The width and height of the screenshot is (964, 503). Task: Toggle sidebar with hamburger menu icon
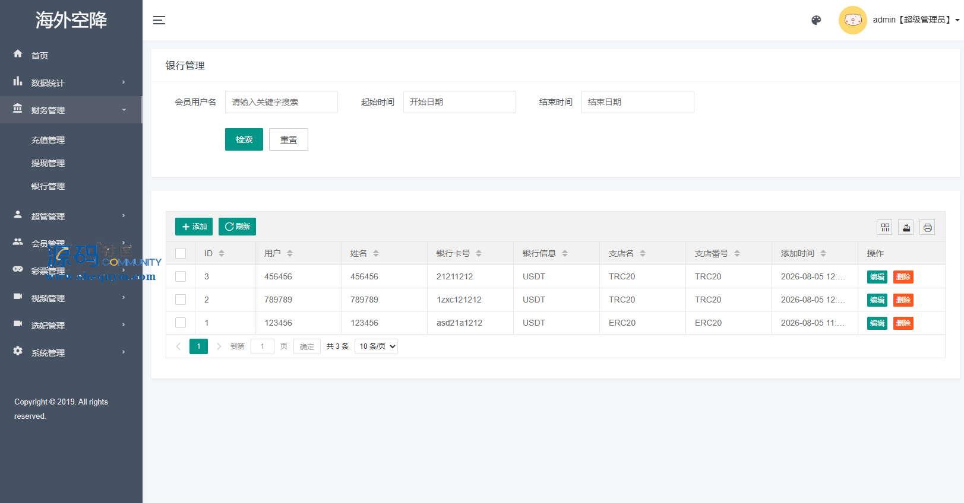pos(159,20)
